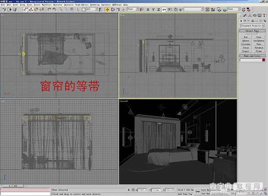Screen dimensions: 268x196
Task: Open the named selection sets dropdown
Action: tap(194, 9)
